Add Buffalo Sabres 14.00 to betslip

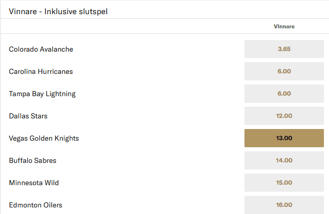click(x=284, y=160)
